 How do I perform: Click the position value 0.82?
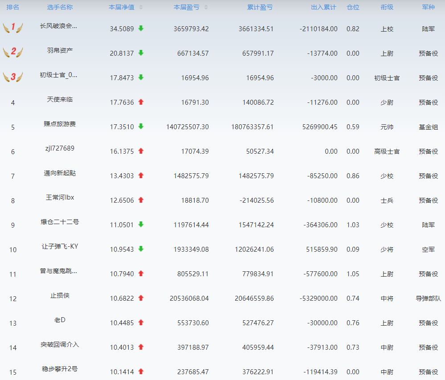tap(353, 29)
